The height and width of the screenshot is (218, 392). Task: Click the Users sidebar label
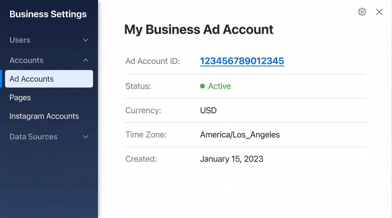pos(20,40)
